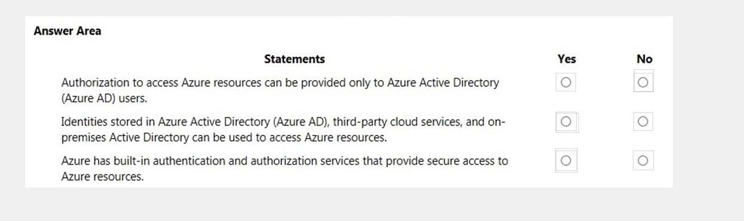This screenshot has height=221, width=744.
Task: Click the final "Azure resources." text line
Action: click(102, 177)
